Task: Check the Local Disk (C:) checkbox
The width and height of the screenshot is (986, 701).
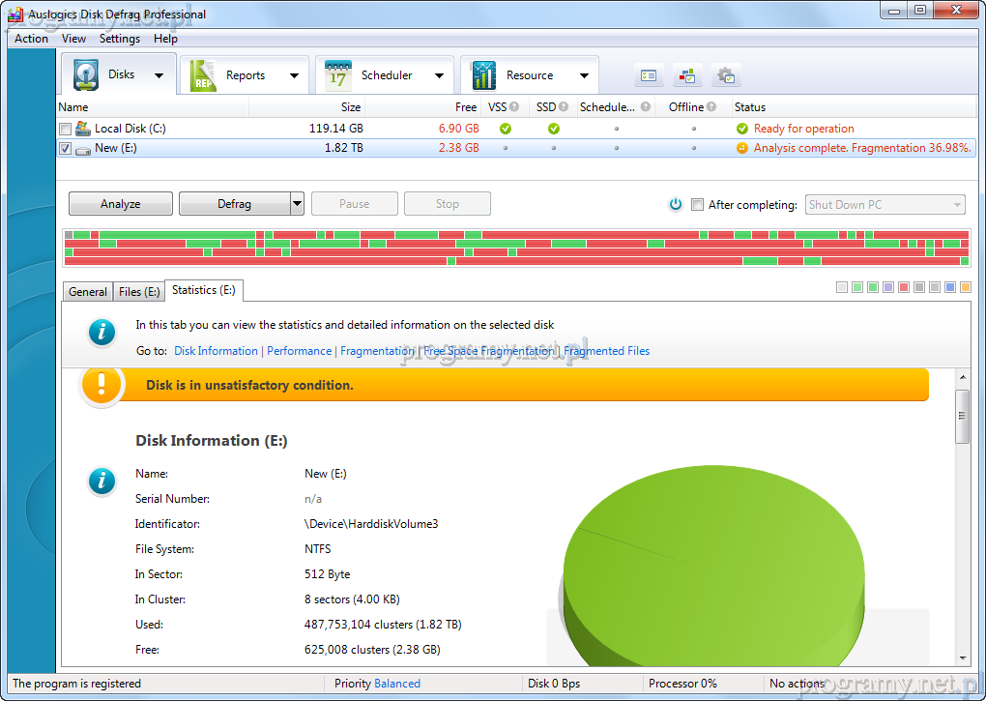Action: tap(65, 129)
